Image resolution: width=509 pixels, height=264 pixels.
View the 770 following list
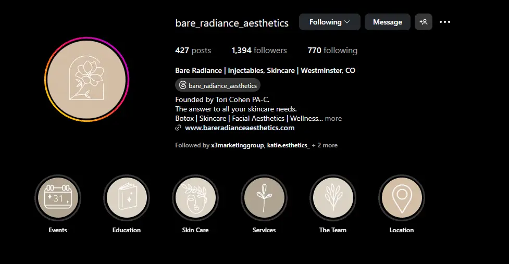click(332, 51)
